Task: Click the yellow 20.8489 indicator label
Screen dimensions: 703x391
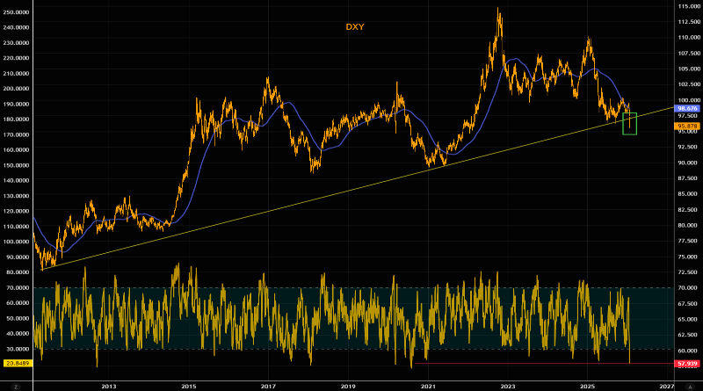Action: 18,363
